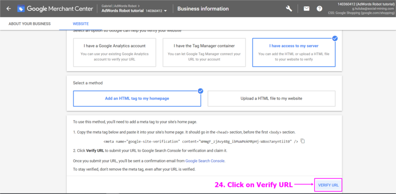Click the g.huluba@social-mining.com email text
Image resolution: width=396 pixels, height=194 pixels.
[x=373, y=8]
